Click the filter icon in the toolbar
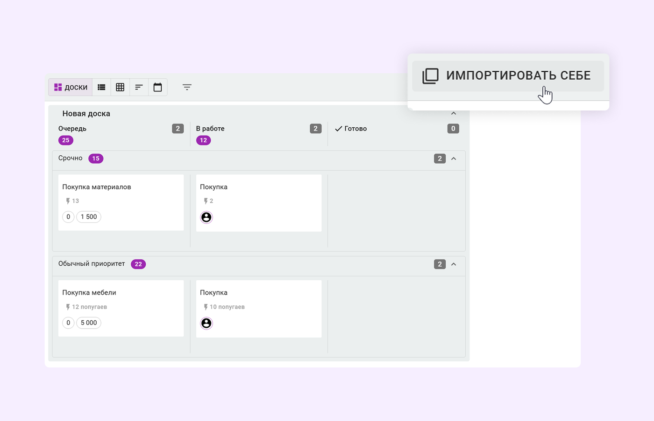The image size is (654, 421). click(x=187, y=87)
